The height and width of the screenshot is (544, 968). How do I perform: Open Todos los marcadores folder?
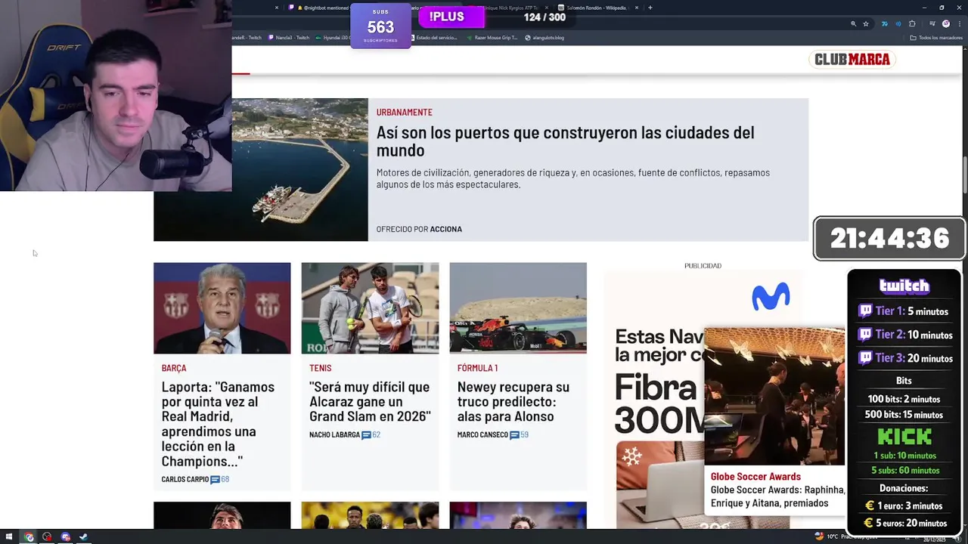click(x=936, y=38)
